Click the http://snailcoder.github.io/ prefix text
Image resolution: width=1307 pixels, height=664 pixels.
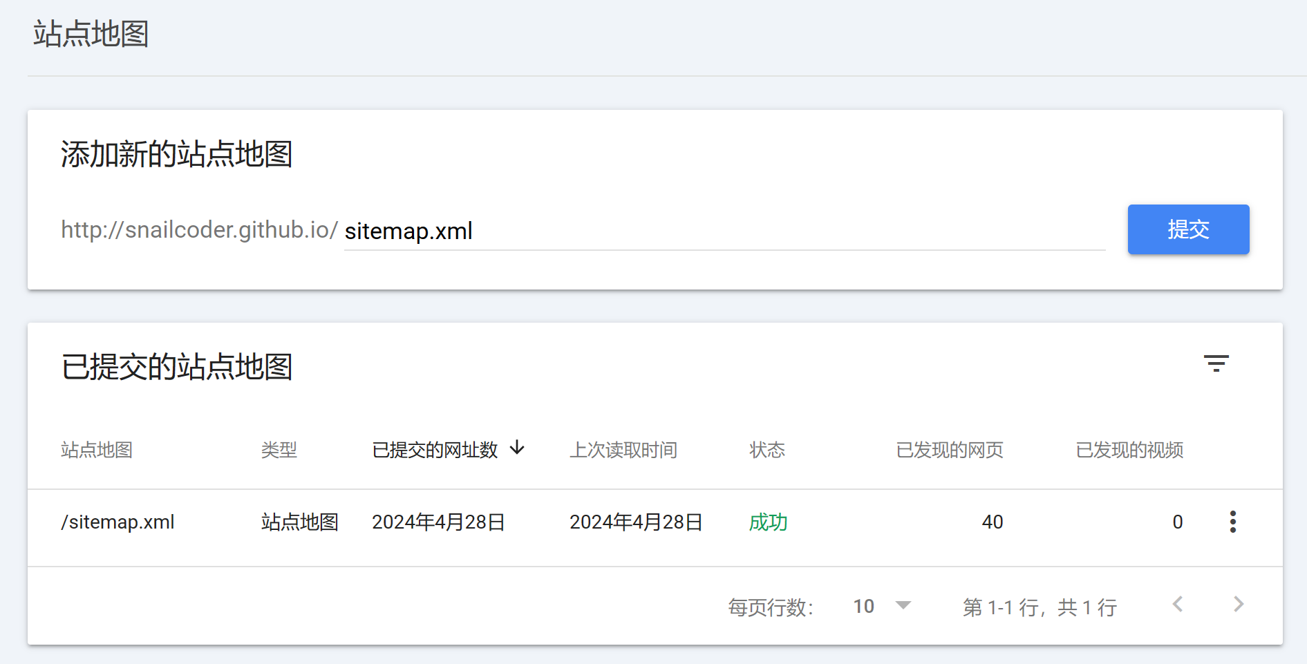pyautogui.click(x=199, y=229)
